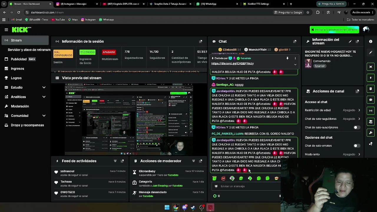Edit stream info with the pencil in Información del stream

(350, 42)
